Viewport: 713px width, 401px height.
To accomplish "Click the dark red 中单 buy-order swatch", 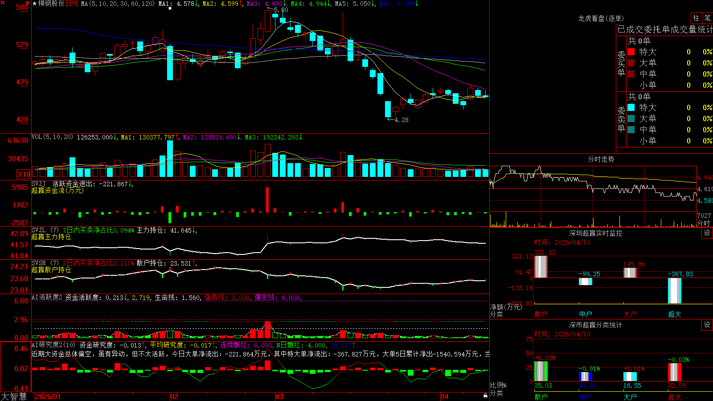I will tap(631, 74).
